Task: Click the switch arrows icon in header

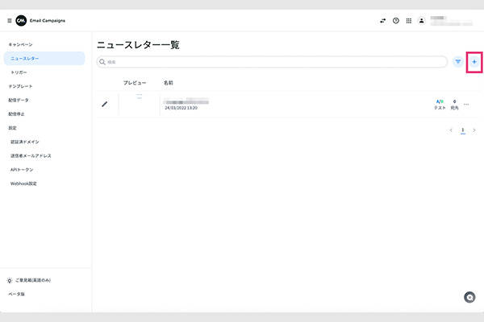Action: [x=382, y=21]
